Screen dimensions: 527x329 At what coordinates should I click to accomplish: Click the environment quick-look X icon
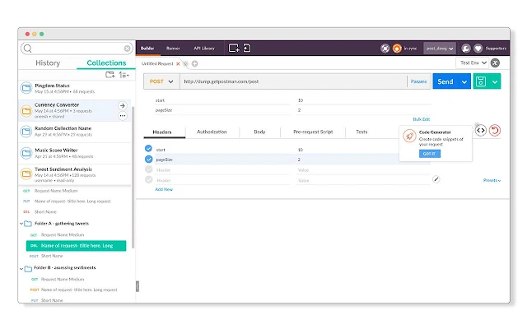click(x=495, y=63)
